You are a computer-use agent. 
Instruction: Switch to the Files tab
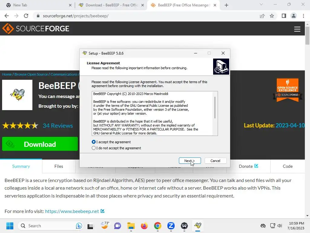(59, 167)
